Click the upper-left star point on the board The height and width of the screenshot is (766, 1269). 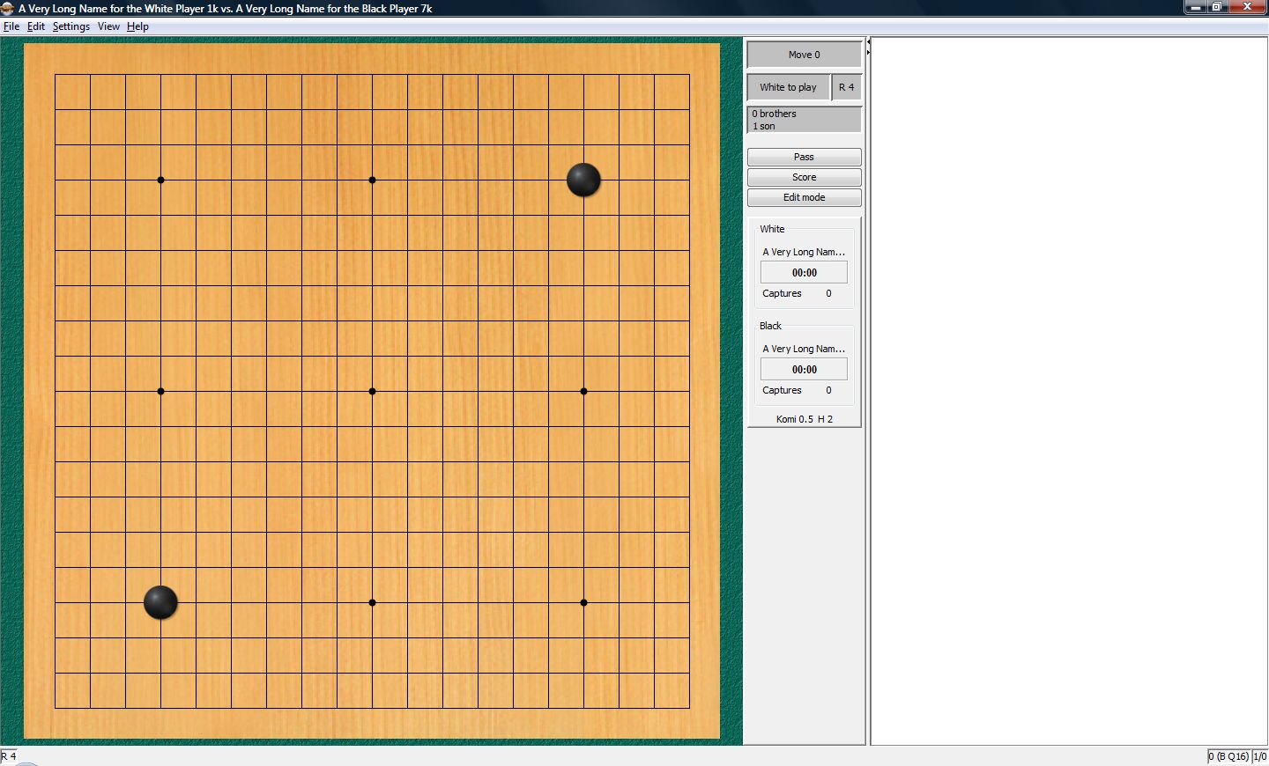(x=160, y=180)
